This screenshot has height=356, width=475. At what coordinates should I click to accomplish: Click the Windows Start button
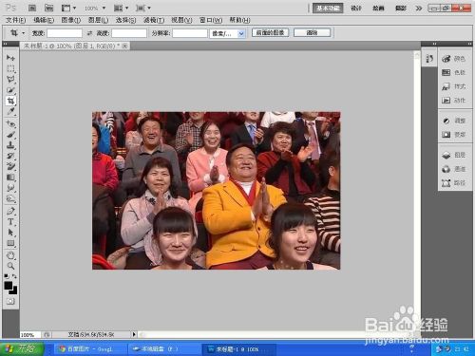coord(22,348)
